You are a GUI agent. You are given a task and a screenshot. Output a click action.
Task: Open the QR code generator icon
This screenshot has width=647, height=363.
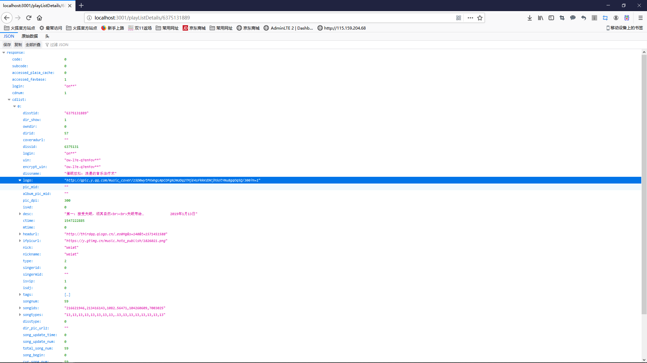pyautogui.click(x=459, y=18)
